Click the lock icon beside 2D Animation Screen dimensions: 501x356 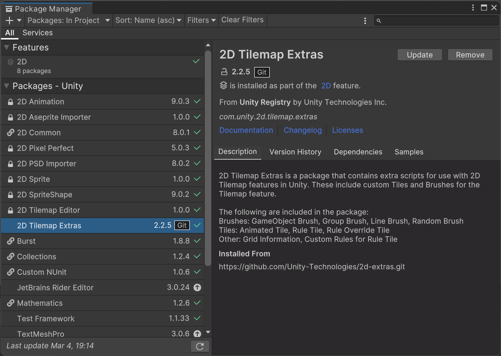(x=10, y=102)
